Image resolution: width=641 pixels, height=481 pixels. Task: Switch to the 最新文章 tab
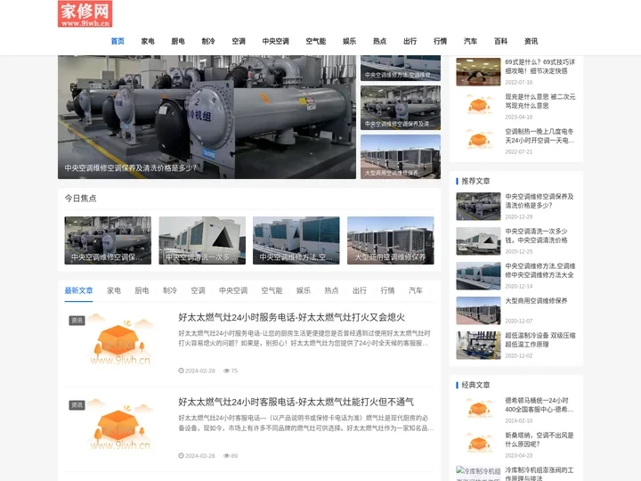pyautogui.click(x=78, y=290)
